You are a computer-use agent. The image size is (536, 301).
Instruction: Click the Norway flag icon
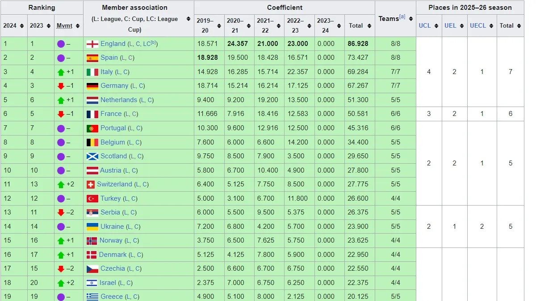[x=92, y=240]
